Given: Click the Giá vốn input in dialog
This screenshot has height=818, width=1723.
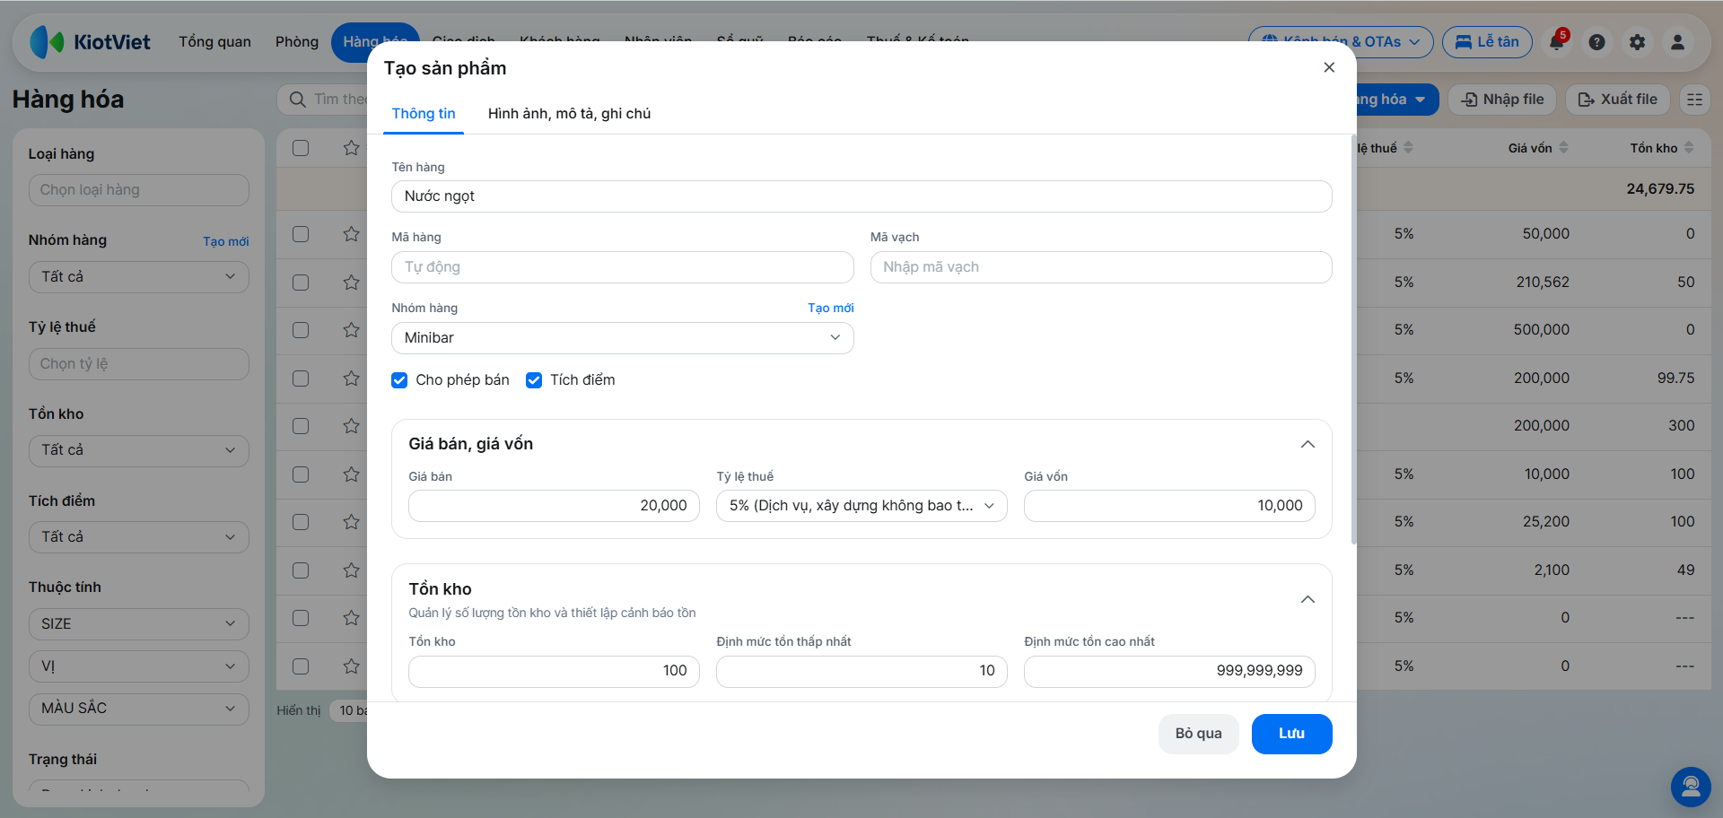Looking at the screenshot, I should (x=1169, y=506).
